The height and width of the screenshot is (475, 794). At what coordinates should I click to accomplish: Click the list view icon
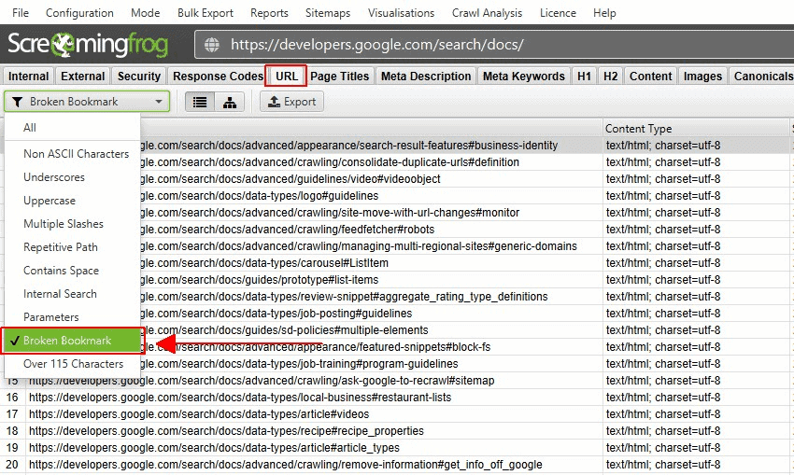pos(199,102)
